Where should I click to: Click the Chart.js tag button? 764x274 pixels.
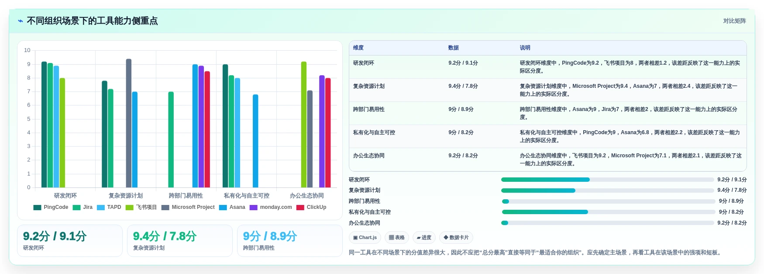click(x=365, y=237)
